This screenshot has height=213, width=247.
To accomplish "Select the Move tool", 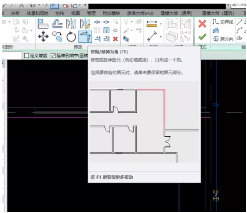I will click(x=43, y=36).
